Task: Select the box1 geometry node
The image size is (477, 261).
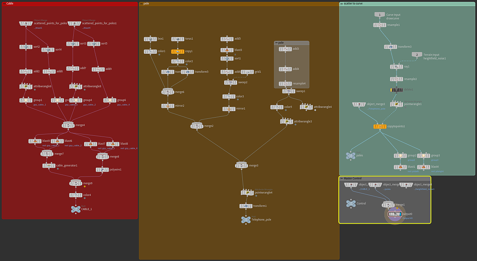Action: point(150,39)
